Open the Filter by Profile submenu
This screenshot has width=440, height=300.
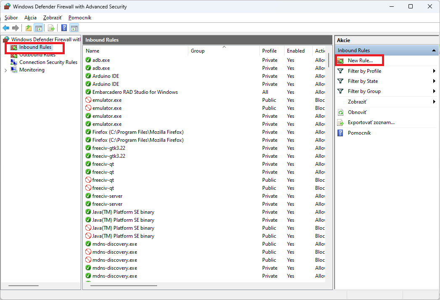coord(434,71)
